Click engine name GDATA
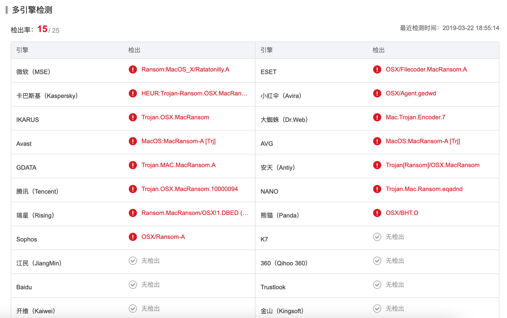The height and width of the screenshot is (318, 507). pos(26,167)
